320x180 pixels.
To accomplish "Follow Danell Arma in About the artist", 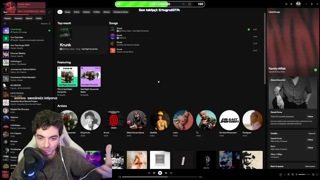I will point(310,116).
